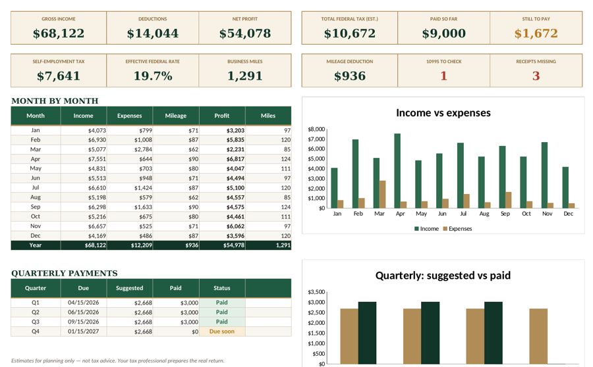Click the Mileage Deduction card value $936
This screenshot has width=593, height=367.
(x=349, y=76)
